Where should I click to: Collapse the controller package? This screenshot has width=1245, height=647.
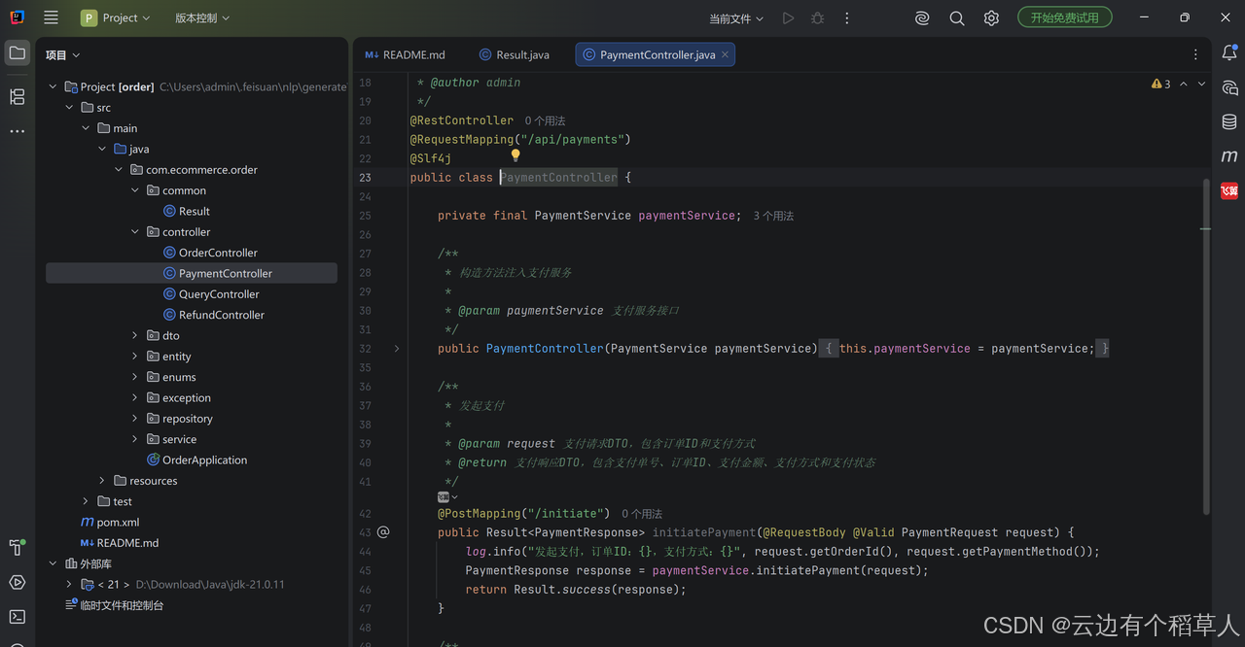point(135,232)
